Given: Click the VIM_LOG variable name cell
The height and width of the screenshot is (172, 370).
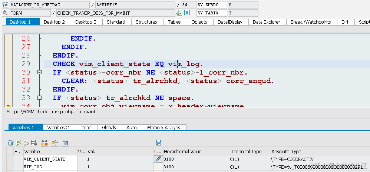Looking at the screenshot, I should click(x=50, y=167).
